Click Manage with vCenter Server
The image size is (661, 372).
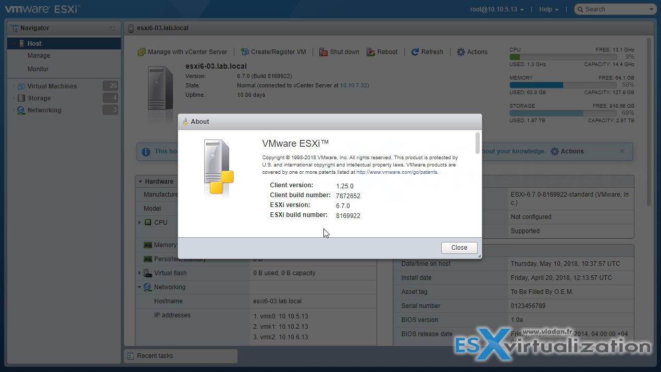(188, 52)
